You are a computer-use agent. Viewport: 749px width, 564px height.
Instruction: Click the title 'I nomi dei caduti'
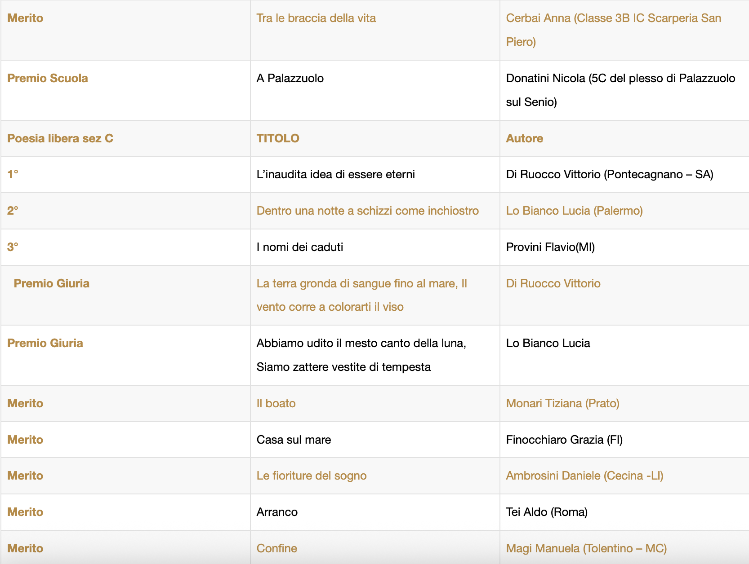[x=299, y=247]
